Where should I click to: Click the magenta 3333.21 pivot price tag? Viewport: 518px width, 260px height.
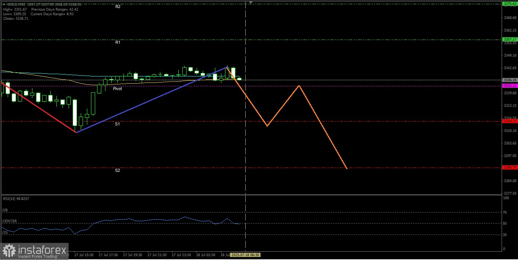pos(510,86)
